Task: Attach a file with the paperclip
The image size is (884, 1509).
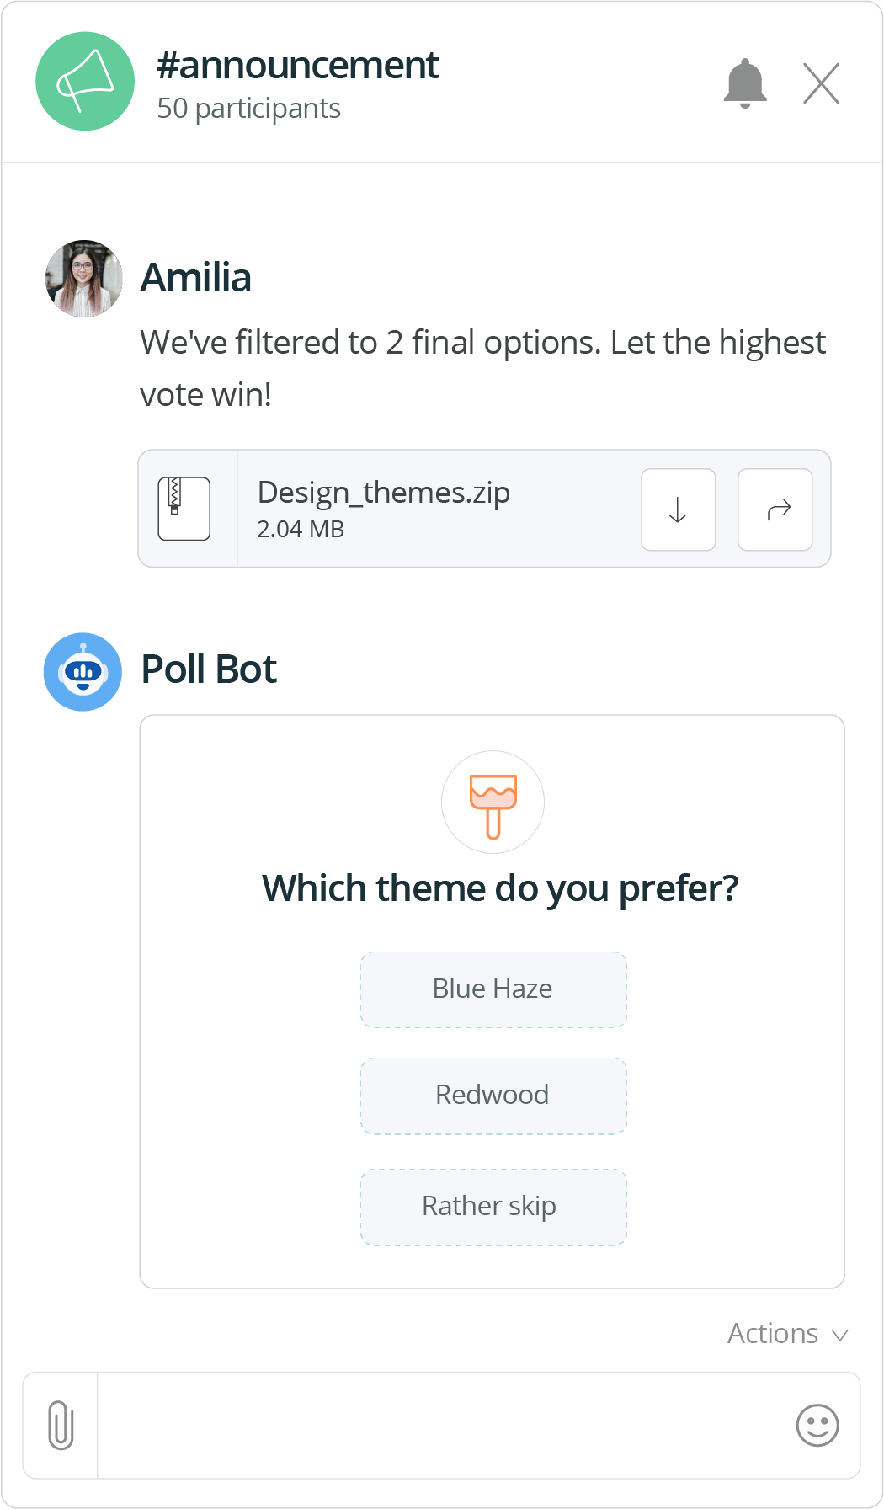Action: coord(61,1426)
